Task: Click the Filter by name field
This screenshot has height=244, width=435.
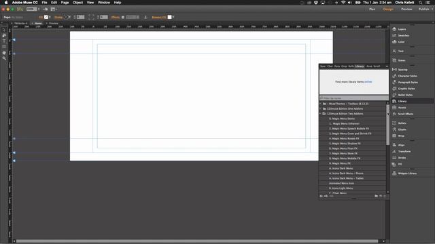Action: [x=354, y=98]
